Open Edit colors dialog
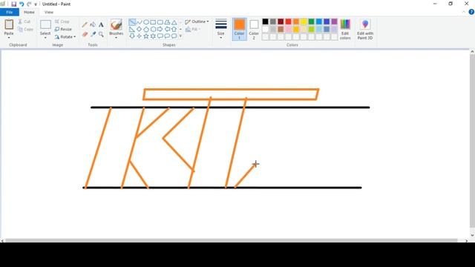The height and width of the screenshot is (267, 475). coord(345,30)
